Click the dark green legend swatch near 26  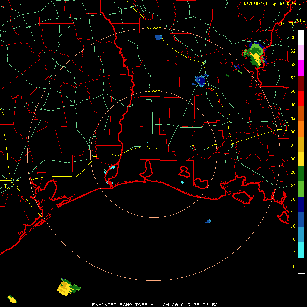[x=301, y=174]
